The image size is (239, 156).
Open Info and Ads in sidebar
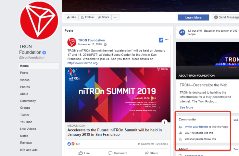point(29,150)
